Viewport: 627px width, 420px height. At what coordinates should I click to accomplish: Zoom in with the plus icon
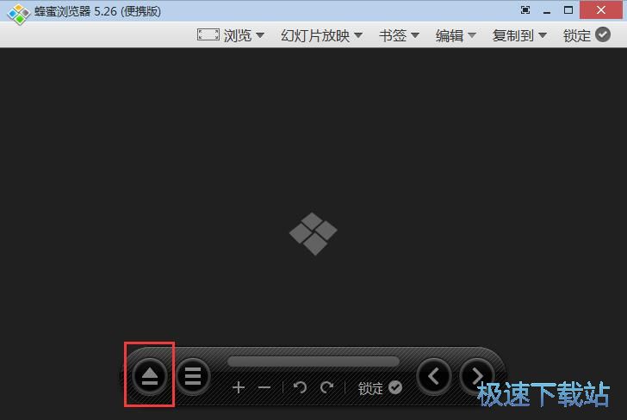pos(239,387)
